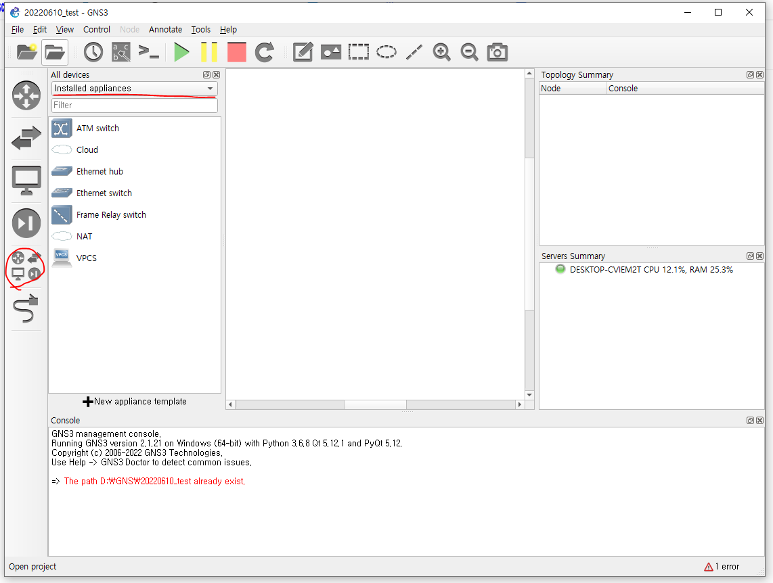
Task: Open the View menu
Action: [x=64, y=30]
